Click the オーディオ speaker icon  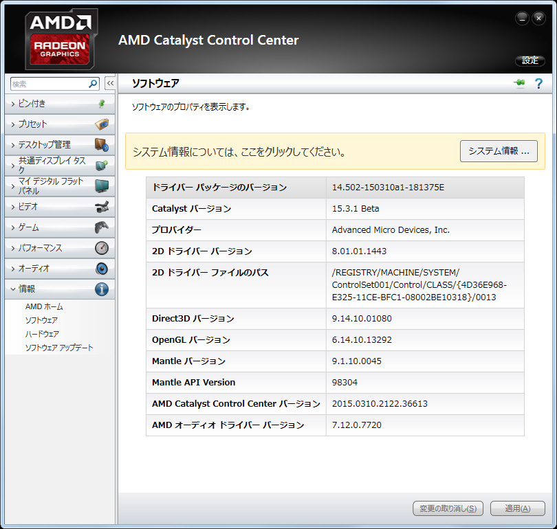[102, 269]
